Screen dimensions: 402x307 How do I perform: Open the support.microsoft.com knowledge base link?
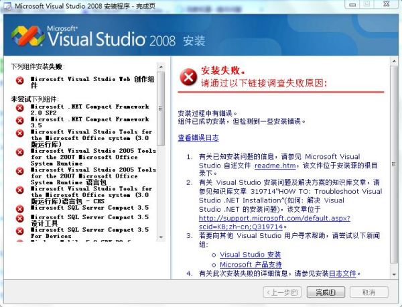click(274, 223)
